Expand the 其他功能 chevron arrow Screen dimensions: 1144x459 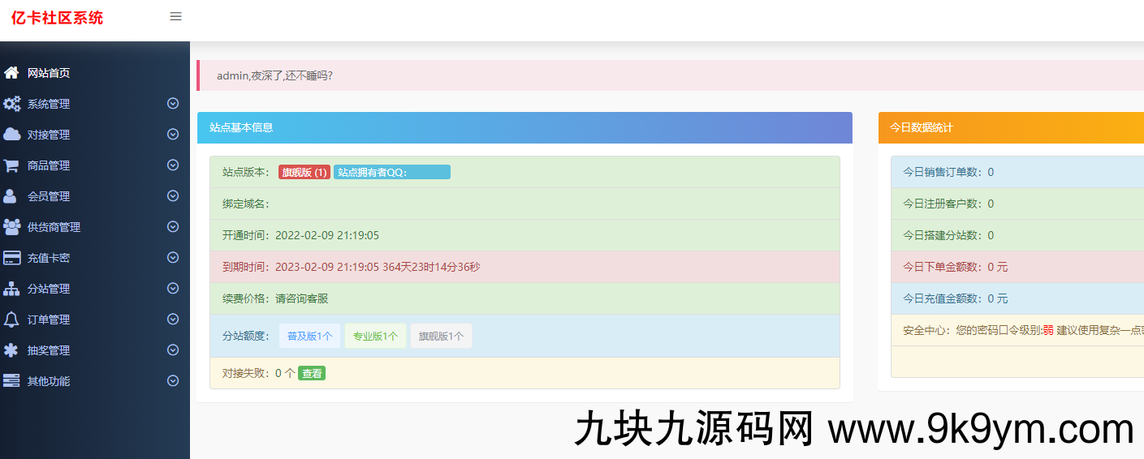pyautogui.click(x=173, y=381)
